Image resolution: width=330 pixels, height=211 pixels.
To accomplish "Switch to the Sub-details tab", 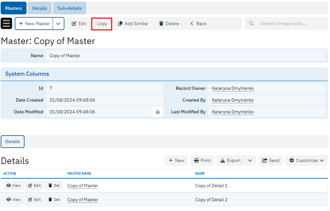I will tap(70, 8).
